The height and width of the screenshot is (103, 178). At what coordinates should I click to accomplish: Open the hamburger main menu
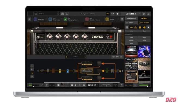149,14
